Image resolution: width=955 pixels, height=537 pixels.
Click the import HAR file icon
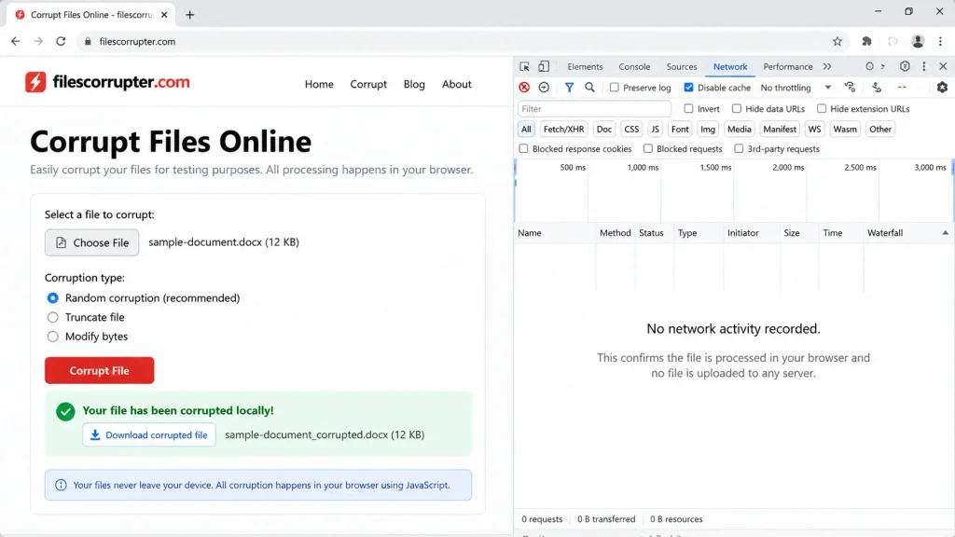[877, 88]
